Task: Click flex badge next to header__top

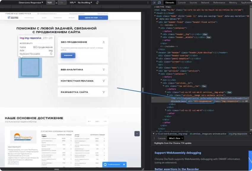Action: [205, 34]
